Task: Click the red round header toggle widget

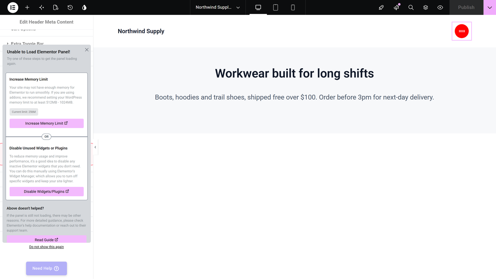Action: tap(462, 31)
